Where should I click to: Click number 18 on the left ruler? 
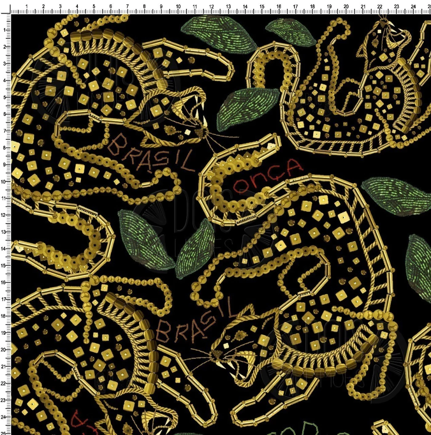(x=4, y=316)
